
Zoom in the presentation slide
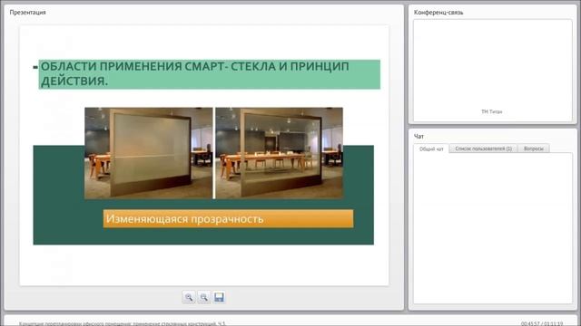(189, 297)
